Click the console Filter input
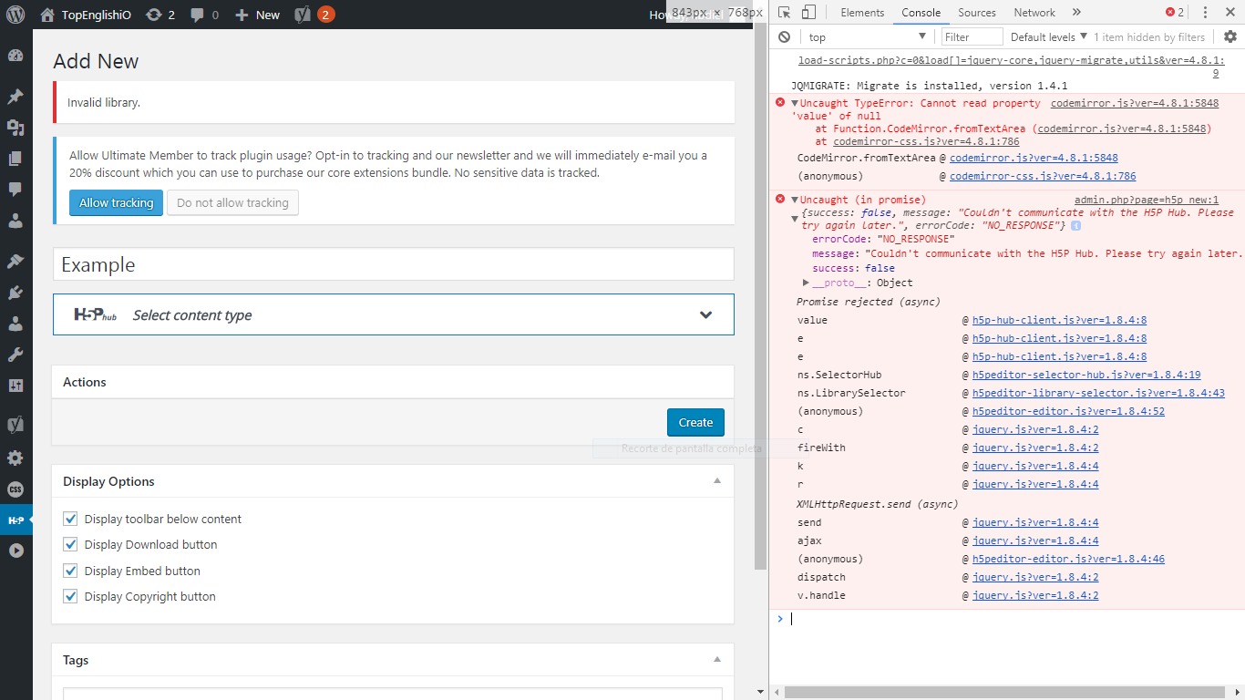 tap(972, 37)
